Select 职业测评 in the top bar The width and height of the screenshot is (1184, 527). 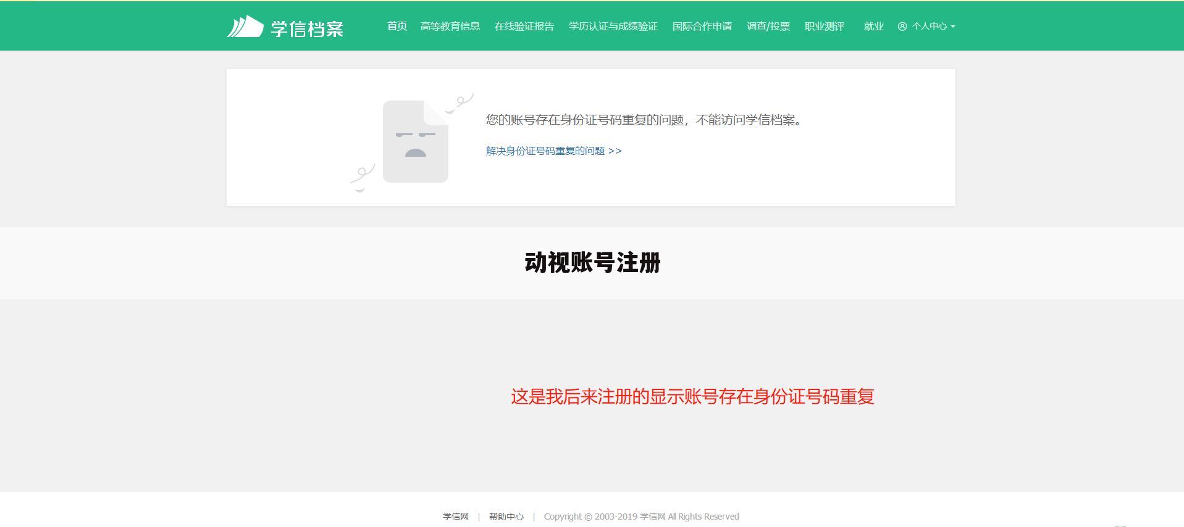[825, 26]
